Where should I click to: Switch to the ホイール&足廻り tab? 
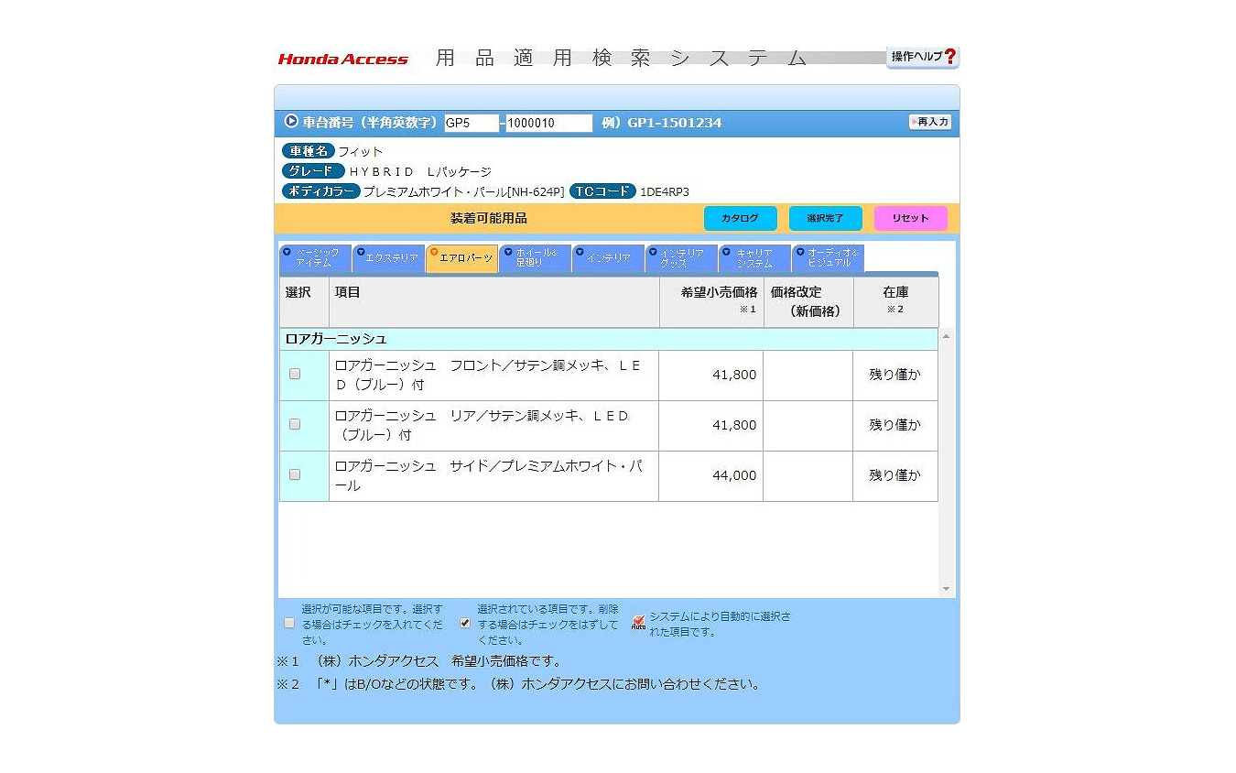point(535,258)
